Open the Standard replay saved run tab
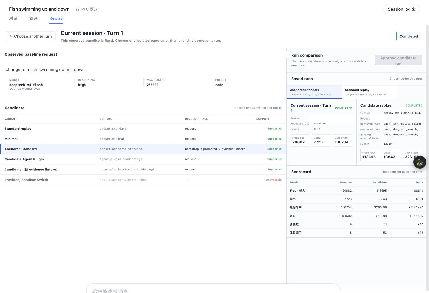 tap(370, 92)
